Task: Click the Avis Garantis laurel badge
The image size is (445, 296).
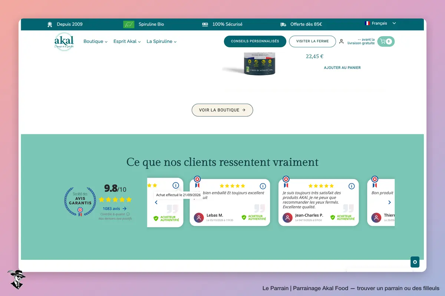Action: click(80, 201)
